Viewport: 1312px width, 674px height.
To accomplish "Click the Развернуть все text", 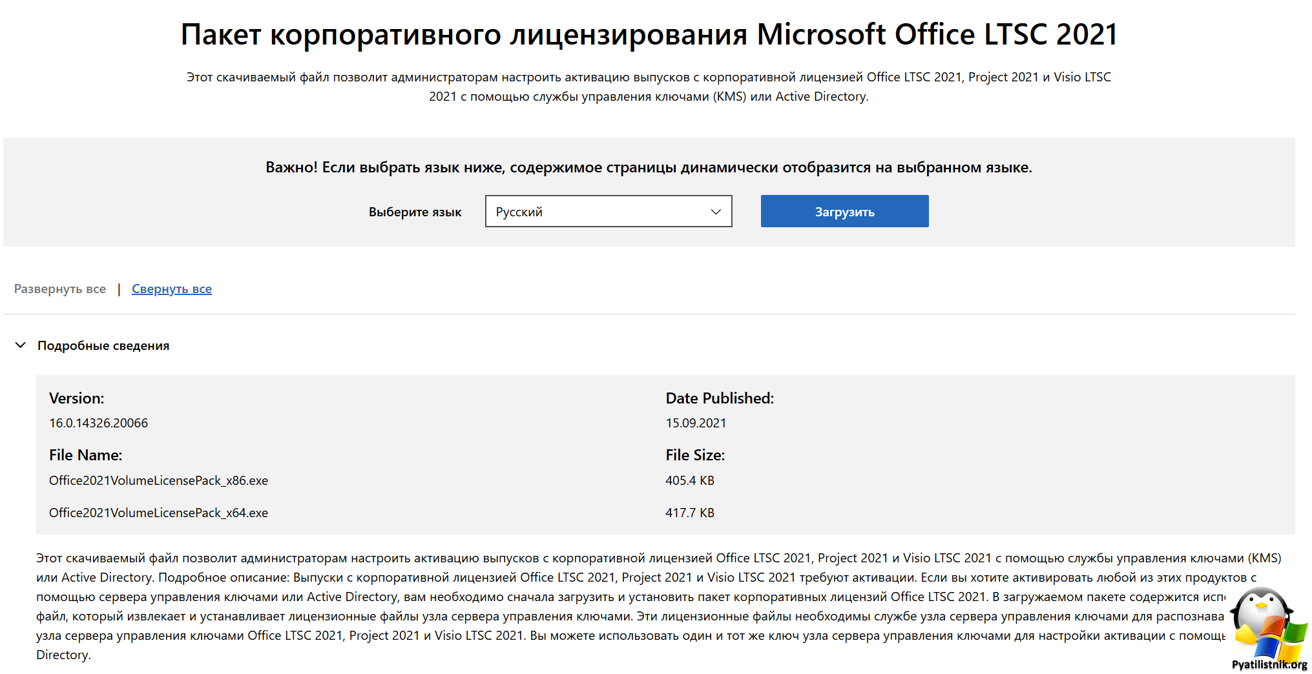I will pyautogui.click(x=60, y=289).
